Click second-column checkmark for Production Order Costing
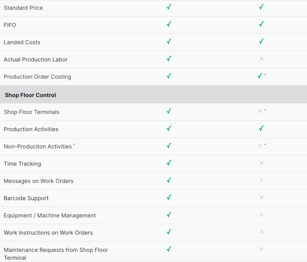 click(x=260, y=76)
